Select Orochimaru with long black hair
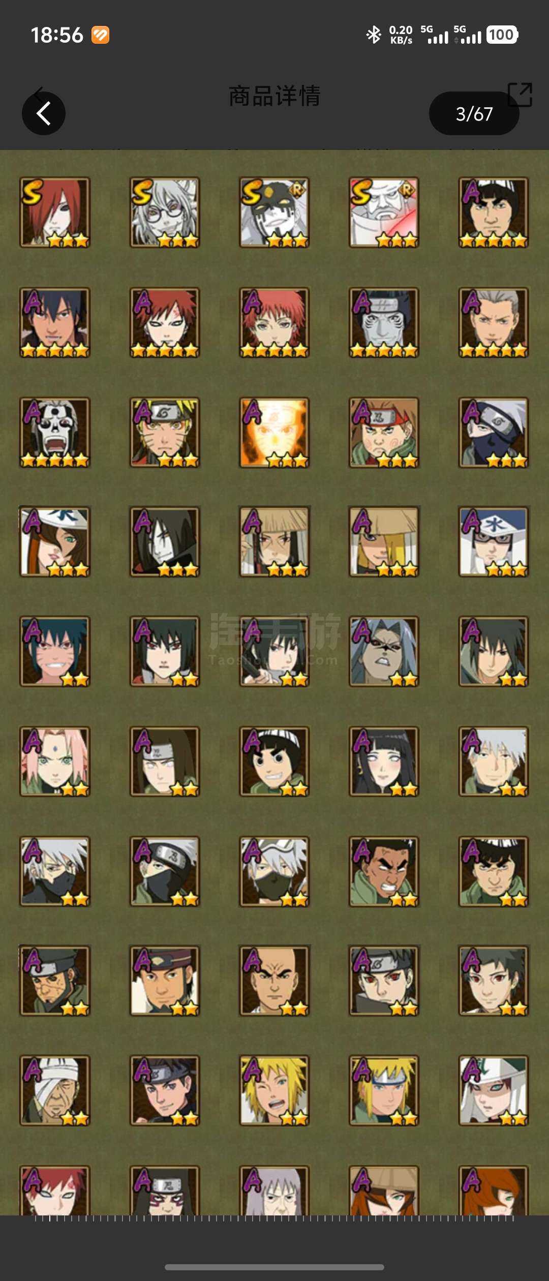The image size is (549, 1281). [x=165, y=542]
